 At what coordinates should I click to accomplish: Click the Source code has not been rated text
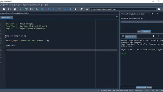pyautogui.click(x=132, y=18)
